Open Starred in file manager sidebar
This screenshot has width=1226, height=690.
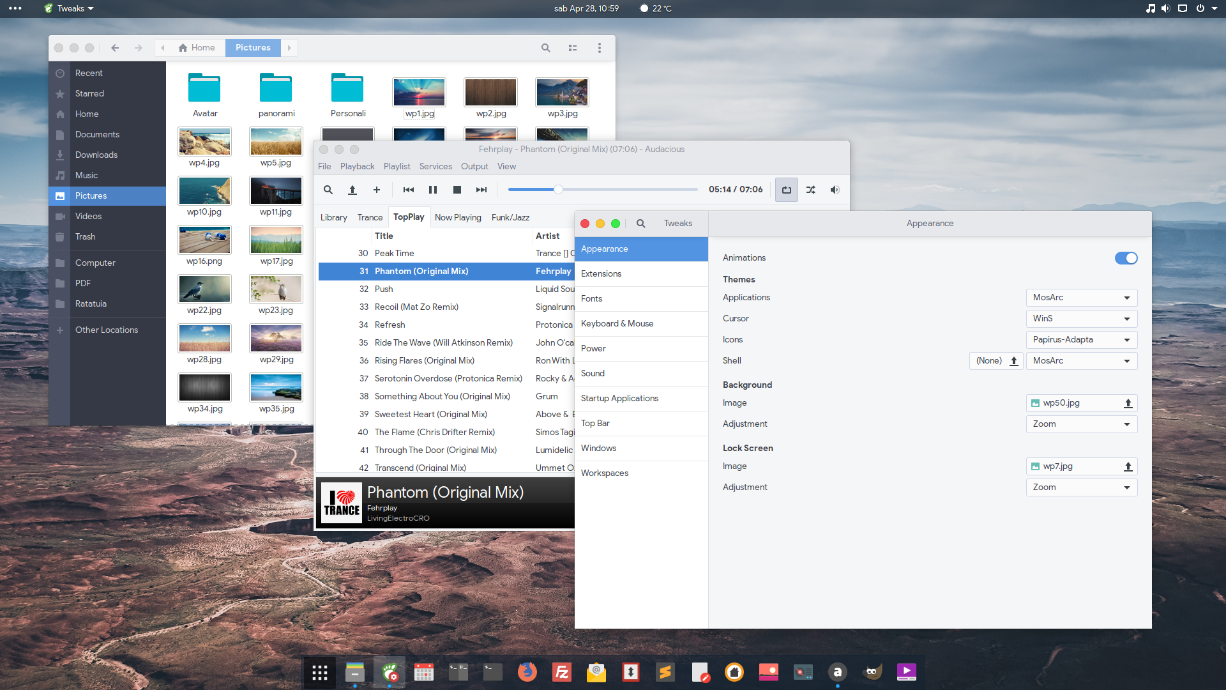coord(107,93)
